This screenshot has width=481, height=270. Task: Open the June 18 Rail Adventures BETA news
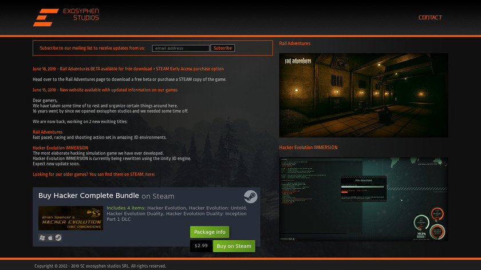click(x=128, y=69)
